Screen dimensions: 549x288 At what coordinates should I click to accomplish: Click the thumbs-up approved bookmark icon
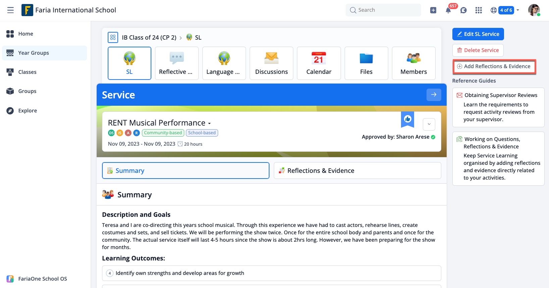(x=407, y=119)
